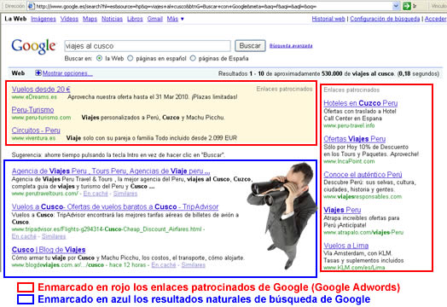The image size is (447, 307).
Task: Open the 'Viajes Peru' atrapalo ad
Action: [342, 210]
